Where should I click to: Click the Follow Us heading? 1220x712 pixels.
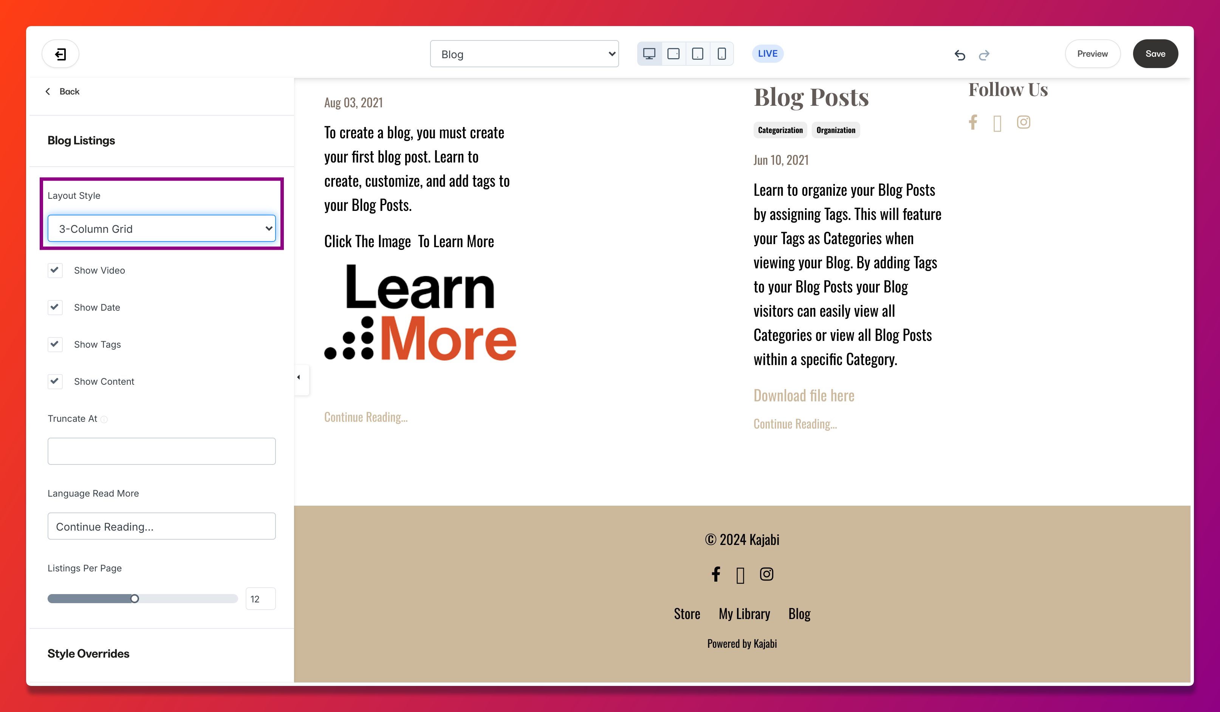[1008, 90]
